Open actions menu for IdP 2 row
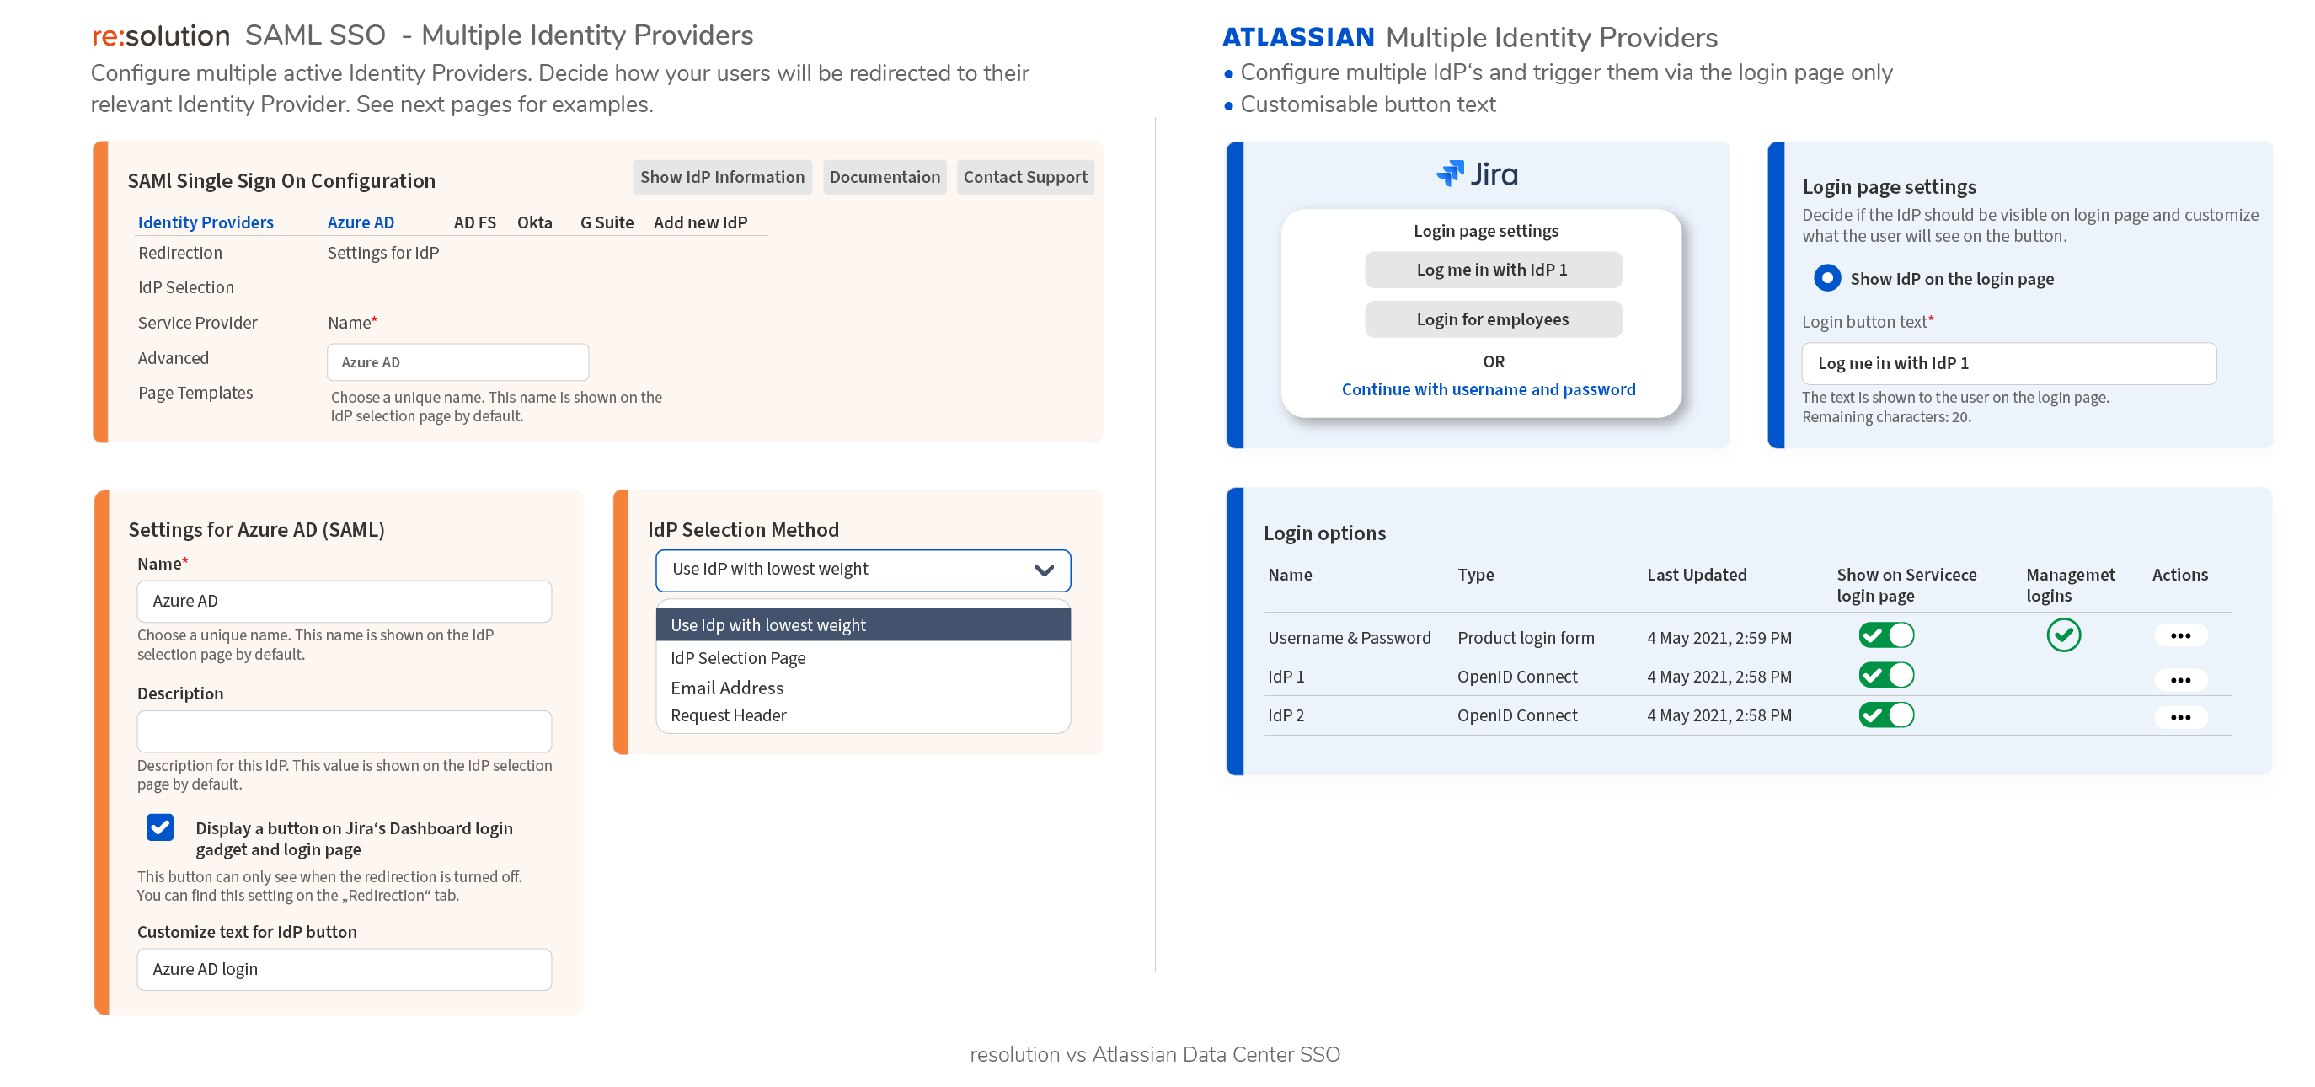This screenshot has height=1087, width=2315. (x=2179, y=717)
